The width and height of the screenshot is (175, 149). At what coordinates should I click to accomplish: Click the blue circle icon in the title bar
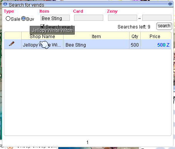[x=5, y=4]
